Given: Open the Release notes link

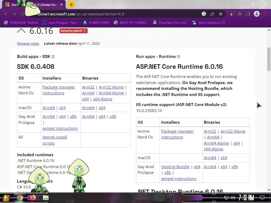Looking at the screenshot, I should (28, 44).
